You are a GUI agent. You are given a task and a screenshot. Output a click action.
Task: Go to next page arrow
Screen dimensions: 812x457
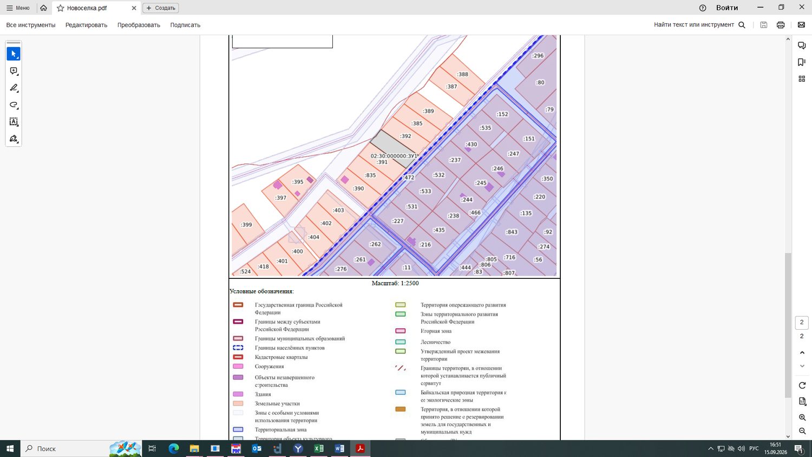coord(802,366)
